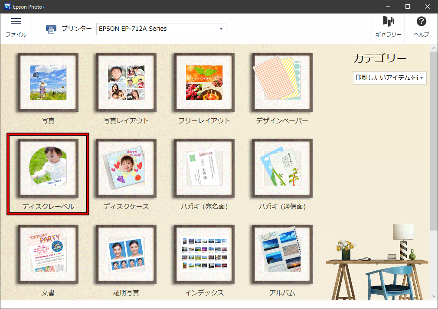Click the vertical scrollbar thumb

(x=434, y=141)
